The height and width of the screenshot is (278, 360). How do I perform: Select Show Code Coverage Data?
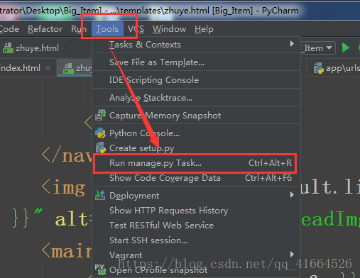pos(196,178)
